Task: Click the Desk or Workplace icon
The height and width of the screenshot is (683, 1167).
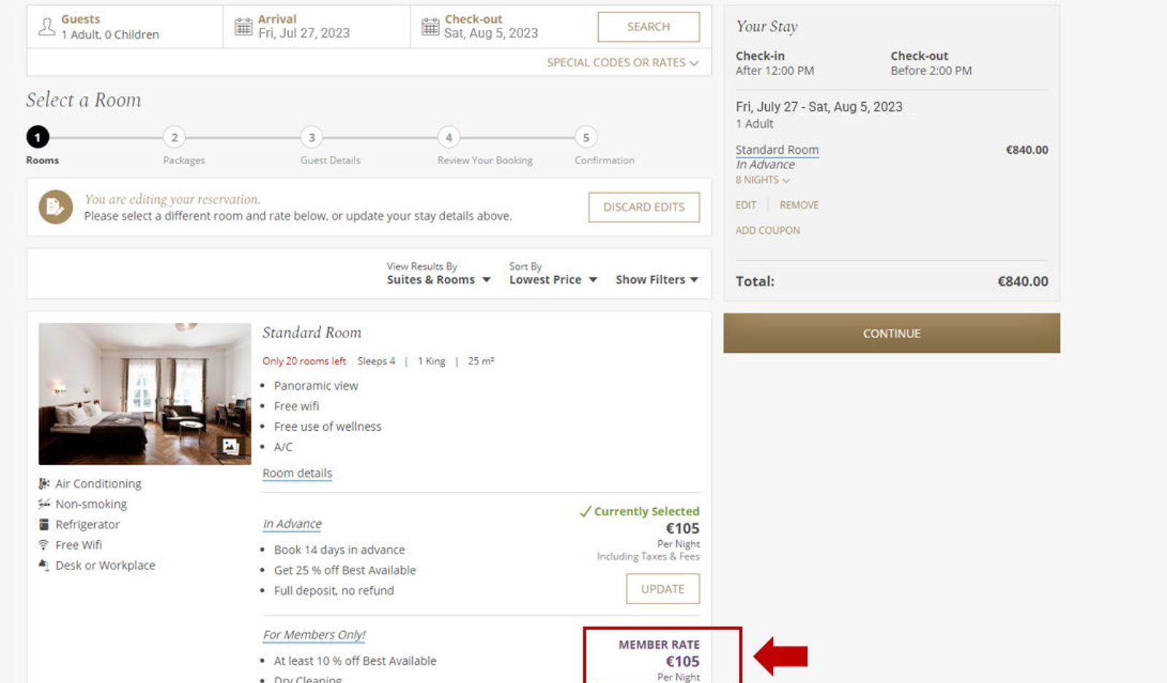Action: point(44,565)
